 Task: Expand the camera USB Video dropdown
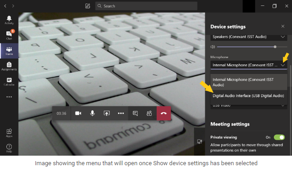(249, 106)
